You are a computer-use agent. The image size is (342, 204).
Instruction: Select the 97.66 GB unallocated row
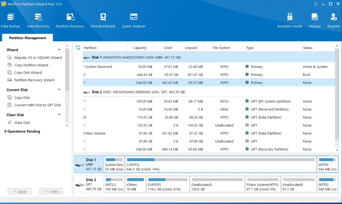tap(209, 141)
